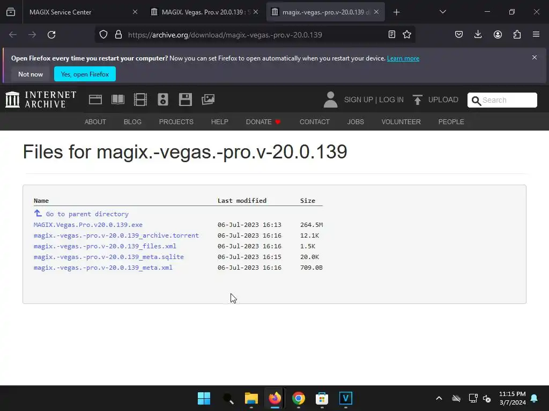The image size is (549, 411).
Task: Download MAGIX.Vegas.Pro.v20.0.139.exe file
Action: coord(88,225)
